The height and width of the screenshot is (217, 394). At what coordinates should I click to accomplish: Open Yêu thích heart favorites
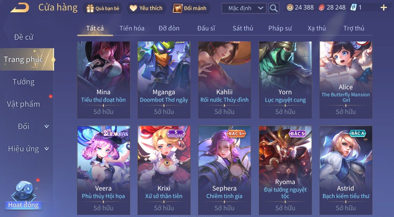(133, 8)
